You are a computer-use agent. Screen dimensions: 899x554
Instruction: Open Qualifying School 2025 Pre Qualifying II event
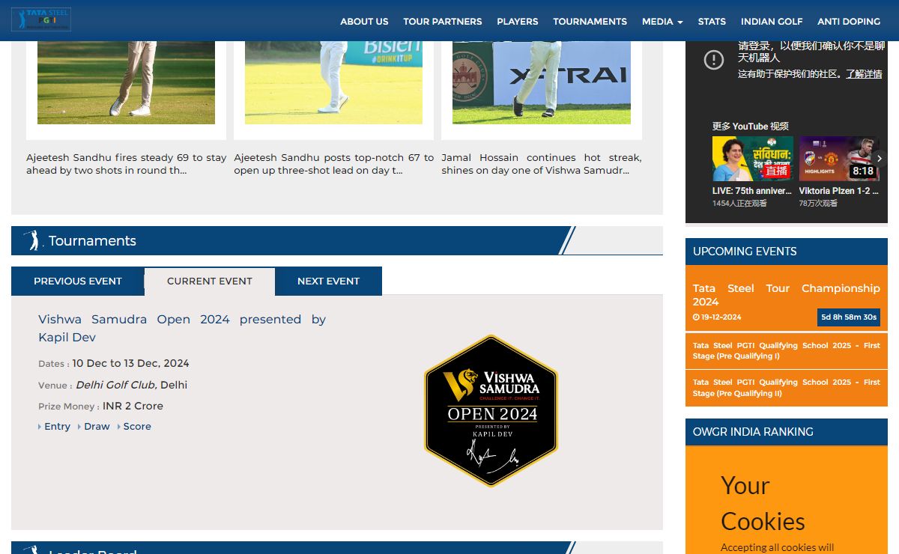pos(787,388)
